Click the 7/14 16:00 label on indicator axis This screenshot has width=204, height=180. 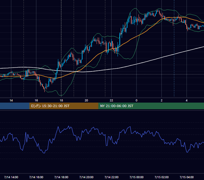(36, 177)
